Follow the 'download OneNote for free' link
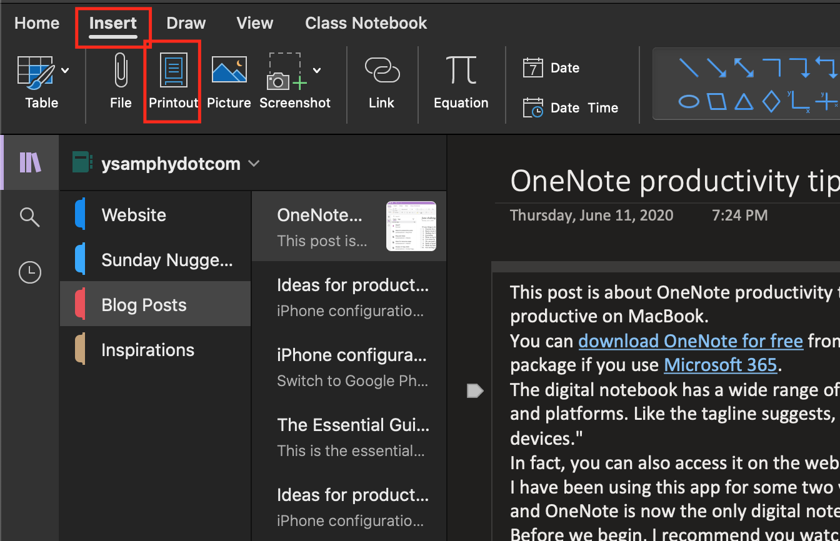The height and width of the screenshot is (541, 840). point(691,341)
